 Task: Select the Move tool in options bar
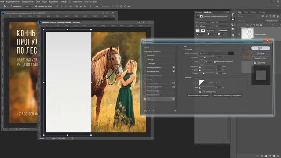coord(4,6)
